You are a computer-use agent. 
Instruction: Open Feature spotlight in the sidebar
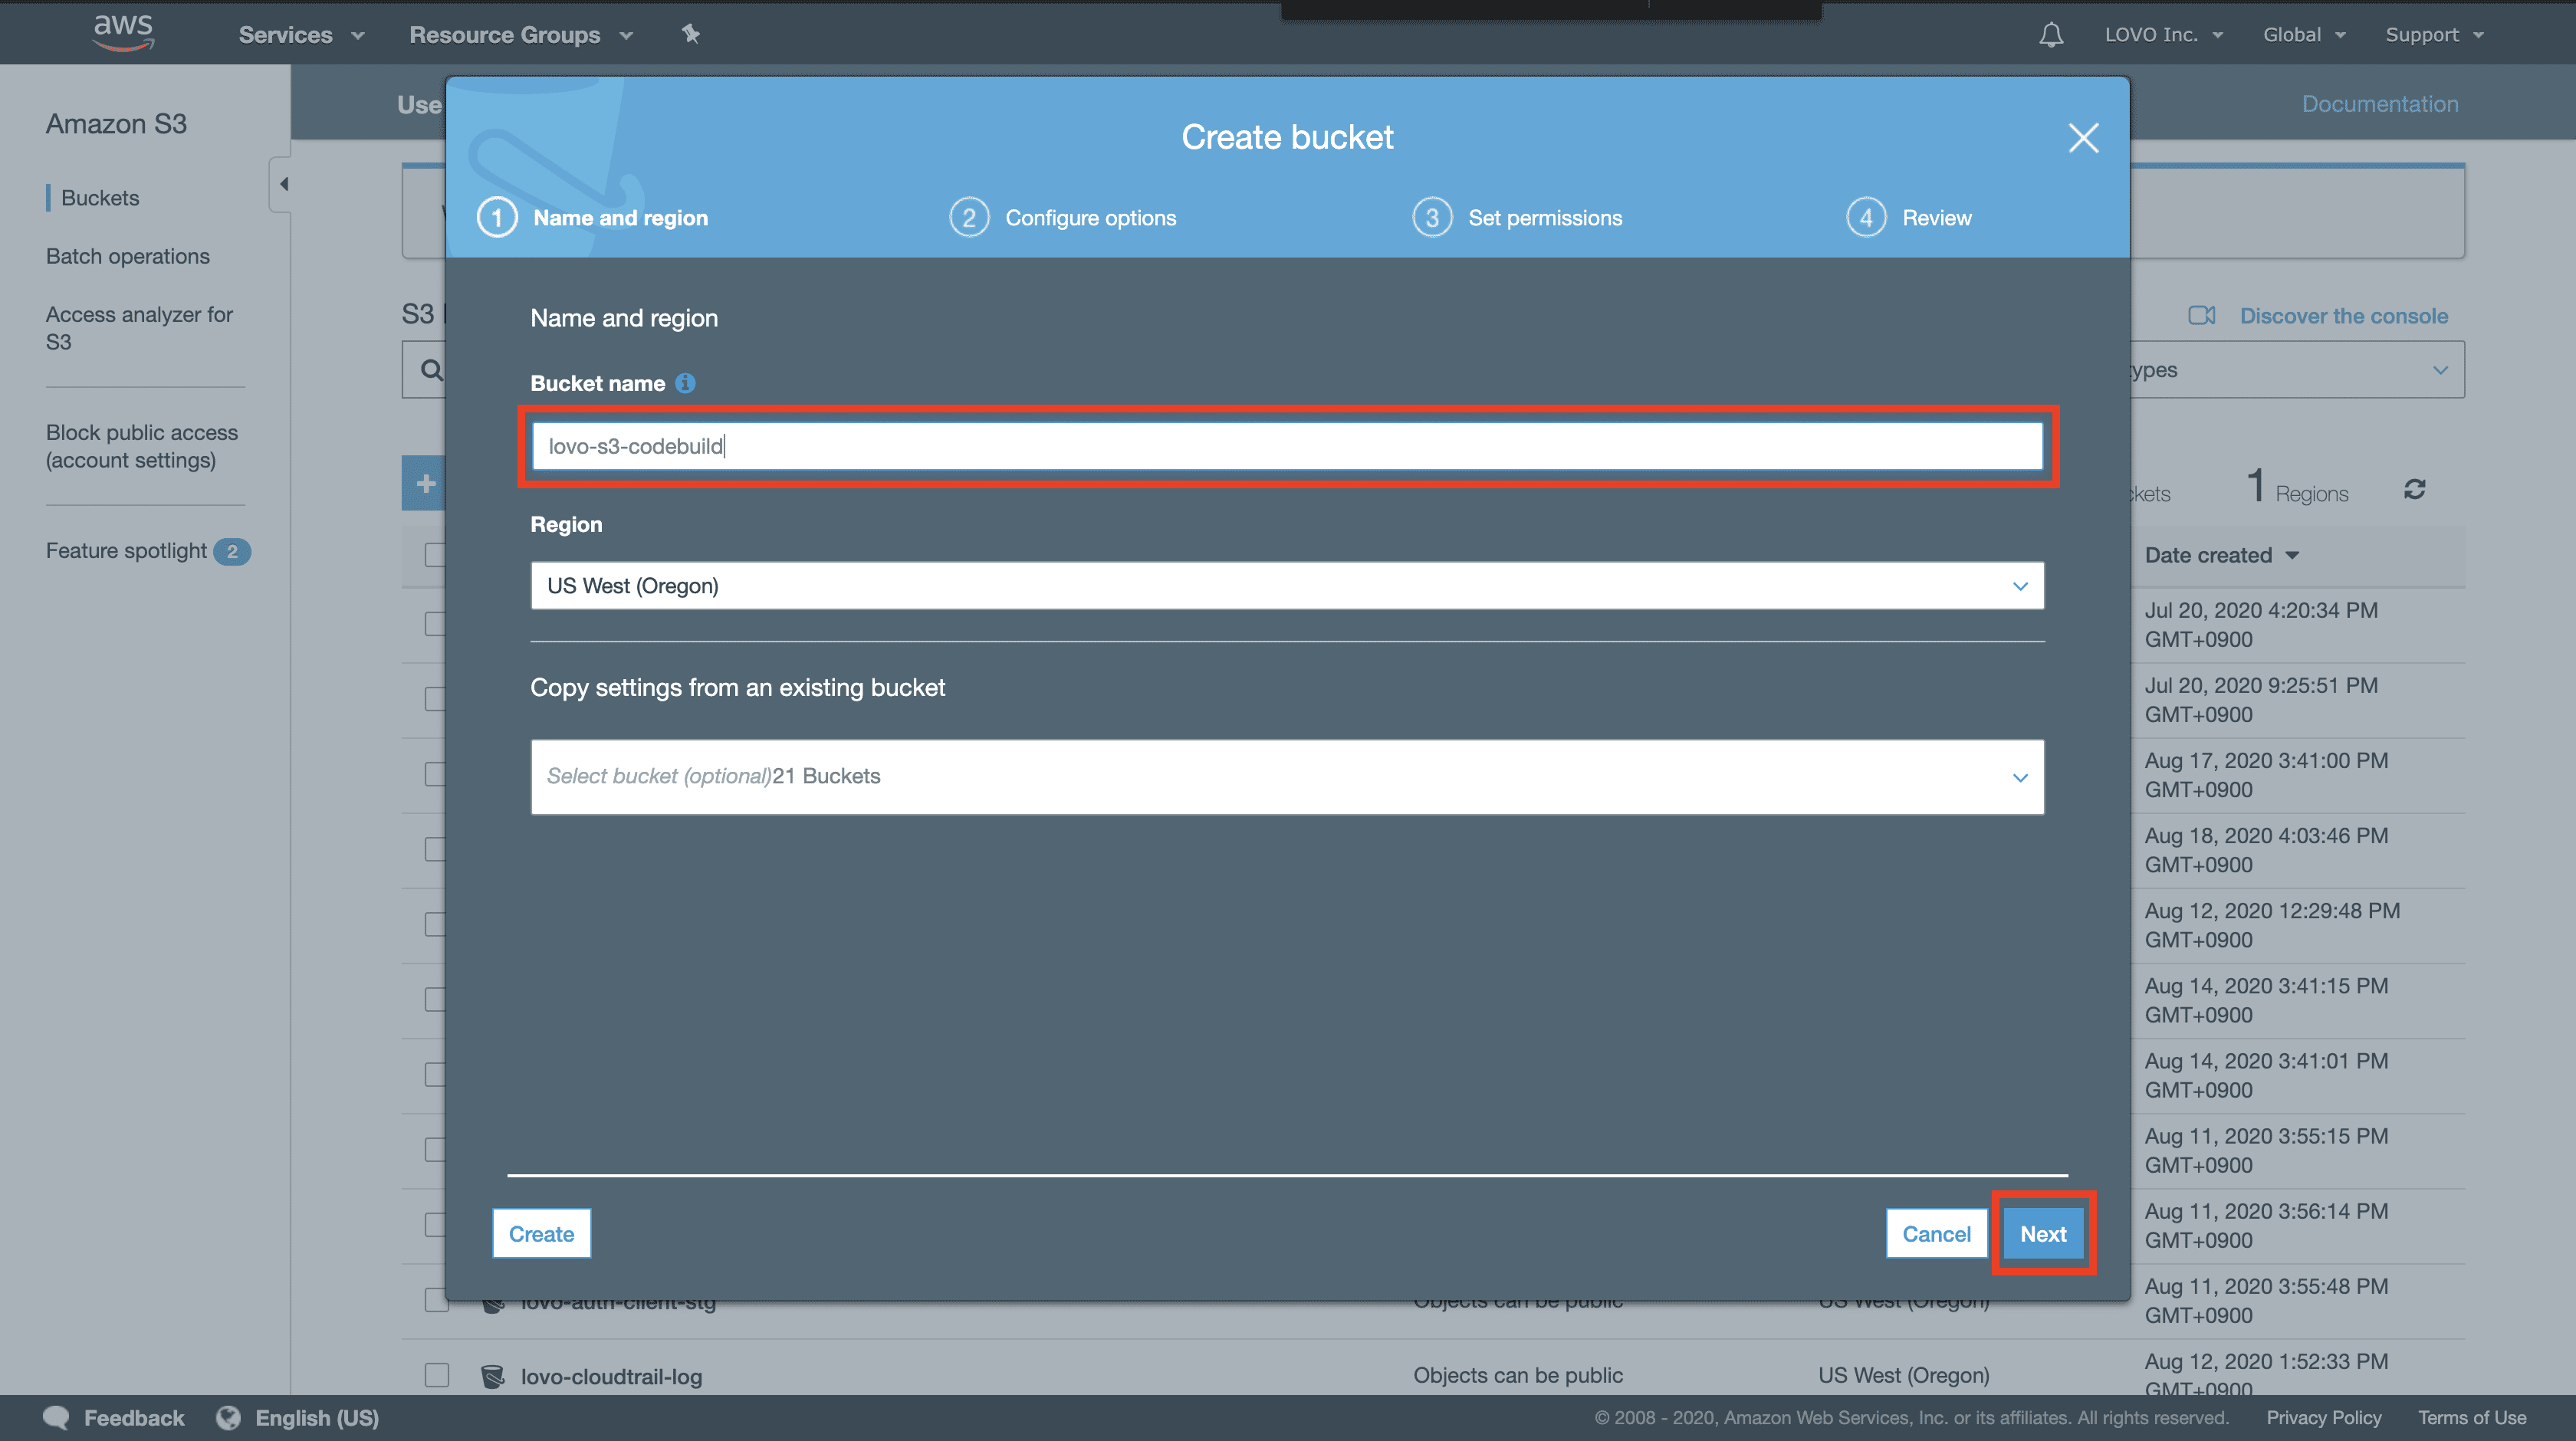coord(126,551)
